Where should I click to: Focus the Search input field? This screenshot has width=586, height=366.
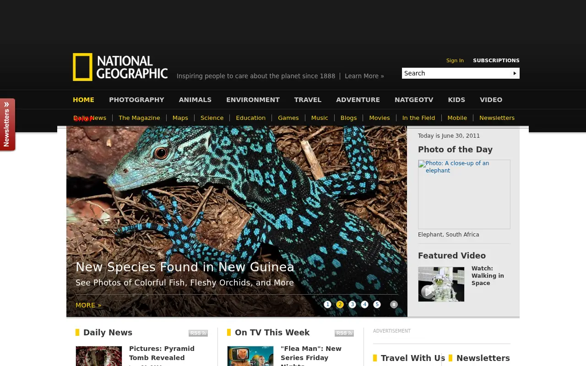[x=456, y=73]
